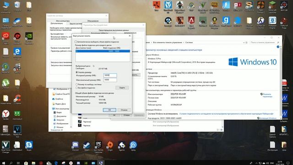
Task: Open Task View on taskbar
Action: coord(18,163)
